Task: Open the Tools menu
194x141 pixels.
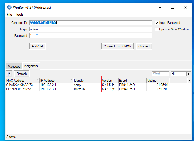Action: tap(19, 15)
